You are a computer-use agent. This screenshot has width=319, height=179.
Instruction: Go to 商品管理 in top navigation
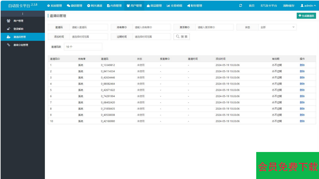pyautogui.click(x=154, y=6)
